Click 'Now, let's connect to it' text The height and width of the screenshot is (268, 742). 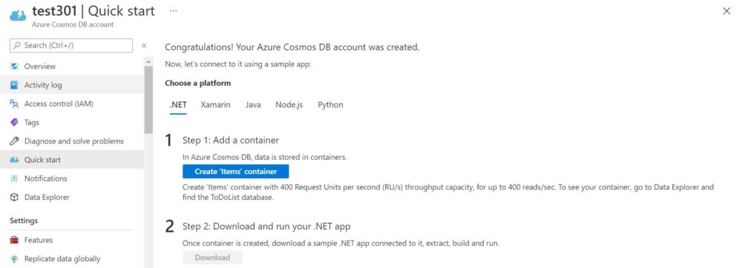point(237,64)
